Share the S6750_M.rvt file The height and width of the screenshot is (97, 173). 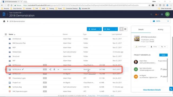[50, 70]
